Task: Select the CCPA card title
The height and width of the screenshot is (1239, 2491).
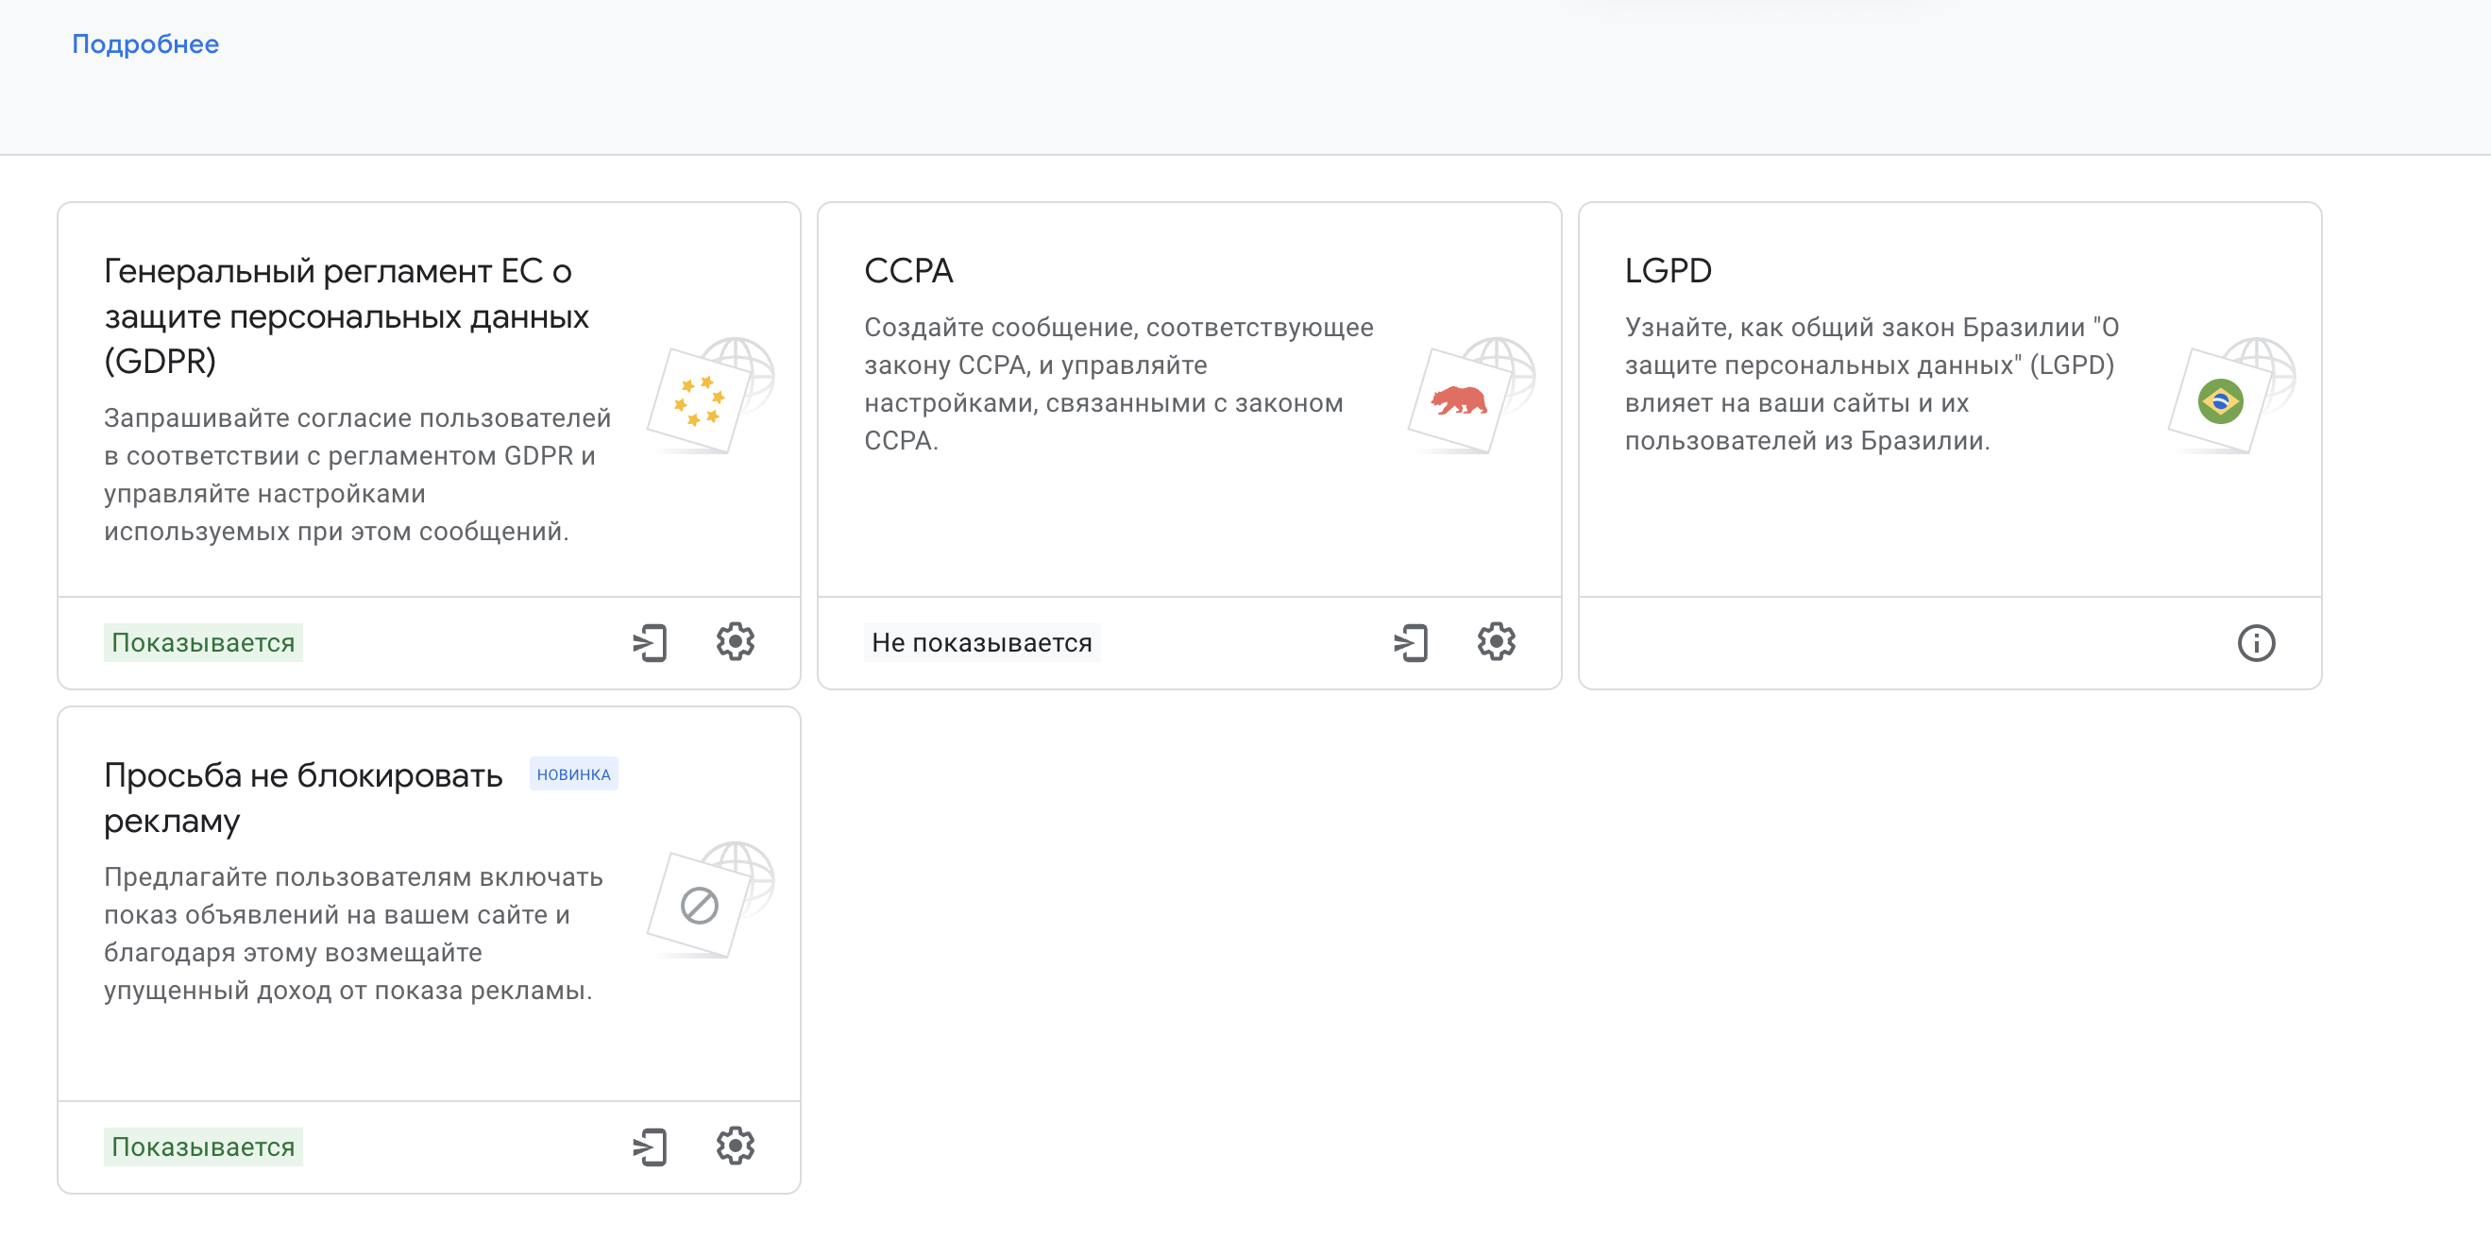Action: 908,271
